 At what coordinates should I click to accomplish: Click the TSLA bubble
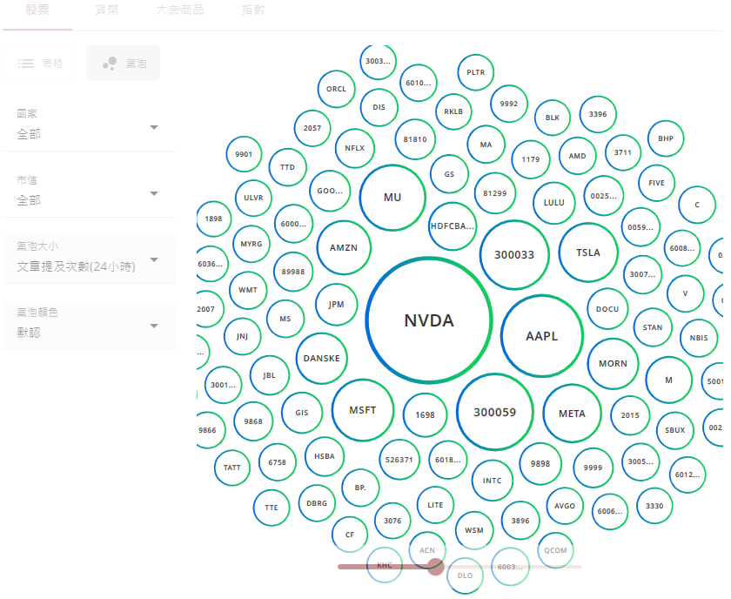pos(588,252)
